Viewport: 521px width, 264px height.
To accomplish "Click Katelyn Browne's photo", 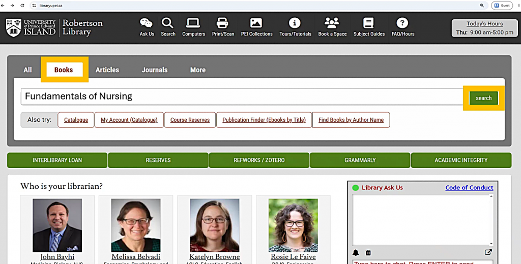I will pos(215,225).
